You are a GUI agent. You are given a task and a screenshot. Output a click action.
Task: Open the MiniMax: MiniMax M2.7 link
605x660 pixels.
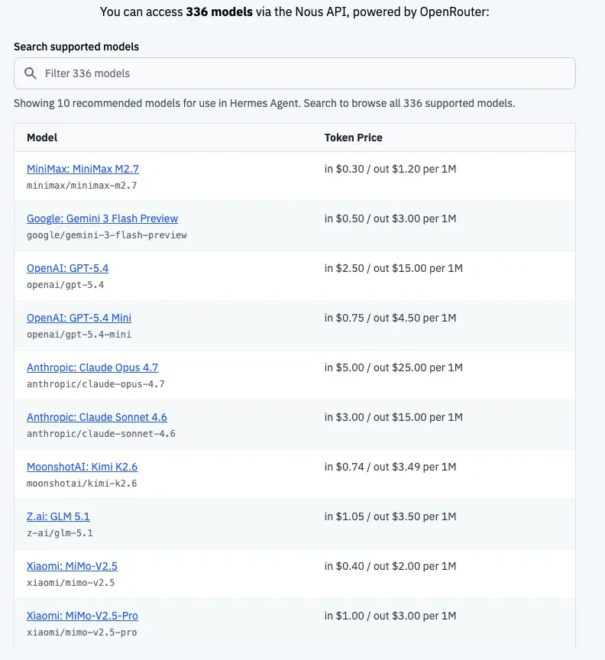(82, 169)
